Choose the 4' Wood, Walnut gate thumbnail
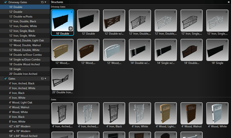Screen dimensions: 231x138 pyautogui.click(x=191, y=114)
